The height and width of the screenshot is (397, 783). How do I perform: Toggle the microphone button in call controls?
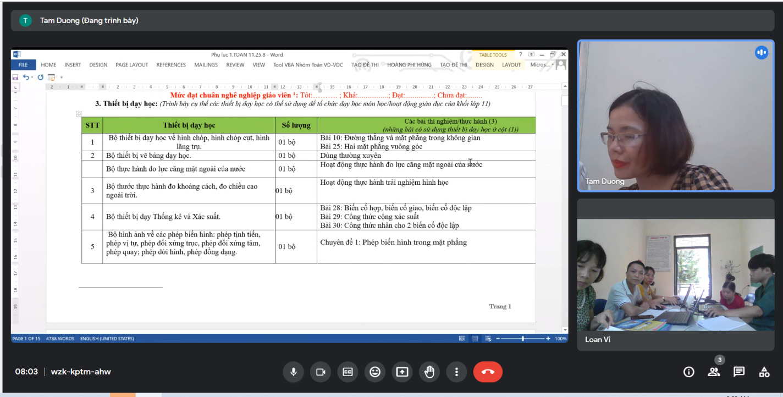(293, 372)
